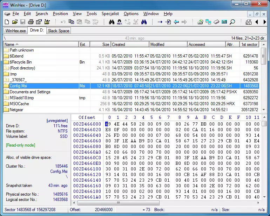The image size is (270, 216).
Task: Click the Open file folder icon
Action: [15, 22]
